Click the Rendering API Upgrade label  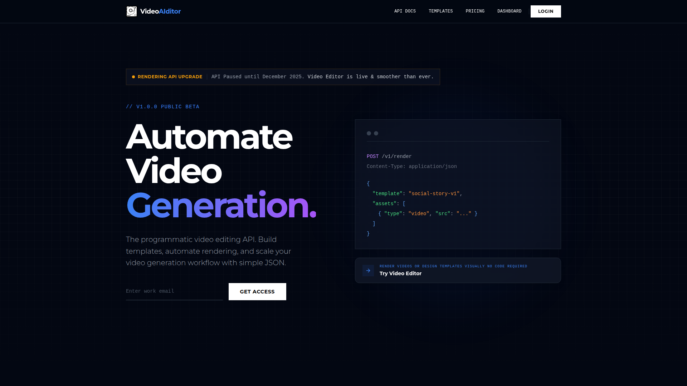point(170,77)
